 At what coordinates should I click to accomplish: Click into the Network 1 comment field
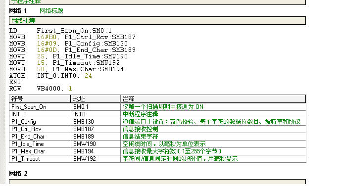157,21
